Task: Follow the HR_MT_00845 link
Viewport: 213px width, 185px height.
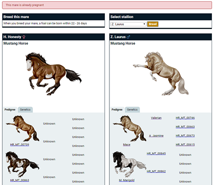Action: [156, 154]
